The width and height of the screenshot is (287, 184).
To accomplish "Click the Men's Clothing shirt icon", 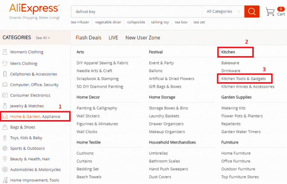I will (5, 63).
